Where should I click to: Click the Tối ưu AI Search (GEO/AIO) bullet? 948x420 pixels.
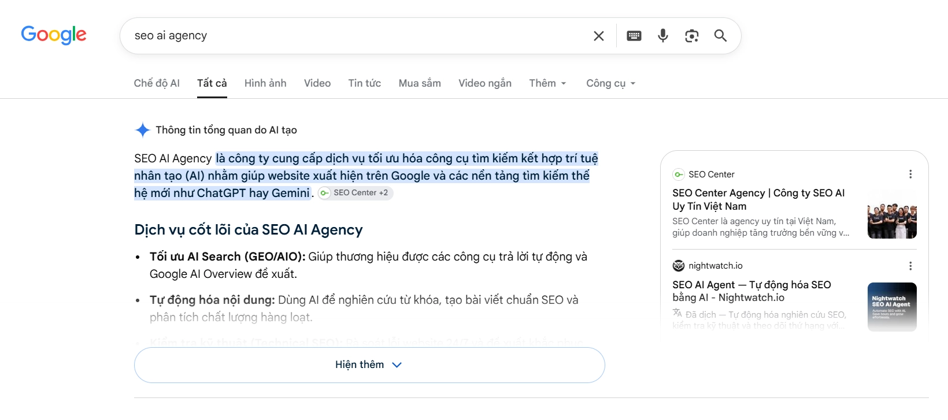[368, 265]
